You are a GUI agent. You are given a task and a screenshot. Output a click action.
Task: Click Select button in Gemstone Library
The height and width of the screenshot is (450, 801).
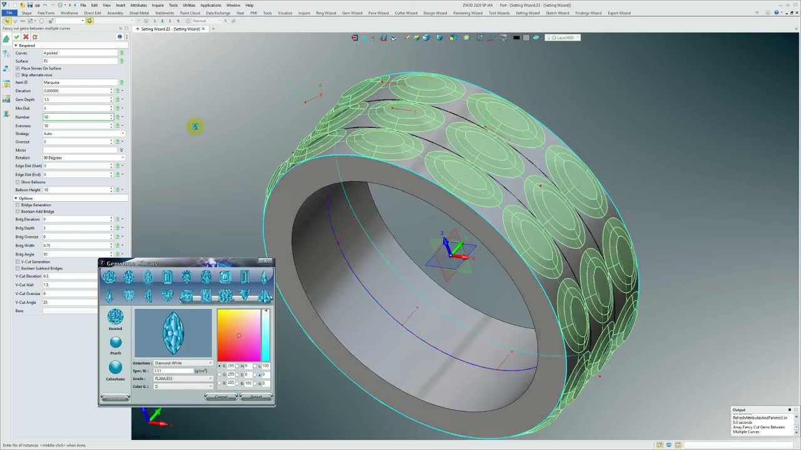(x=256, y=396)
